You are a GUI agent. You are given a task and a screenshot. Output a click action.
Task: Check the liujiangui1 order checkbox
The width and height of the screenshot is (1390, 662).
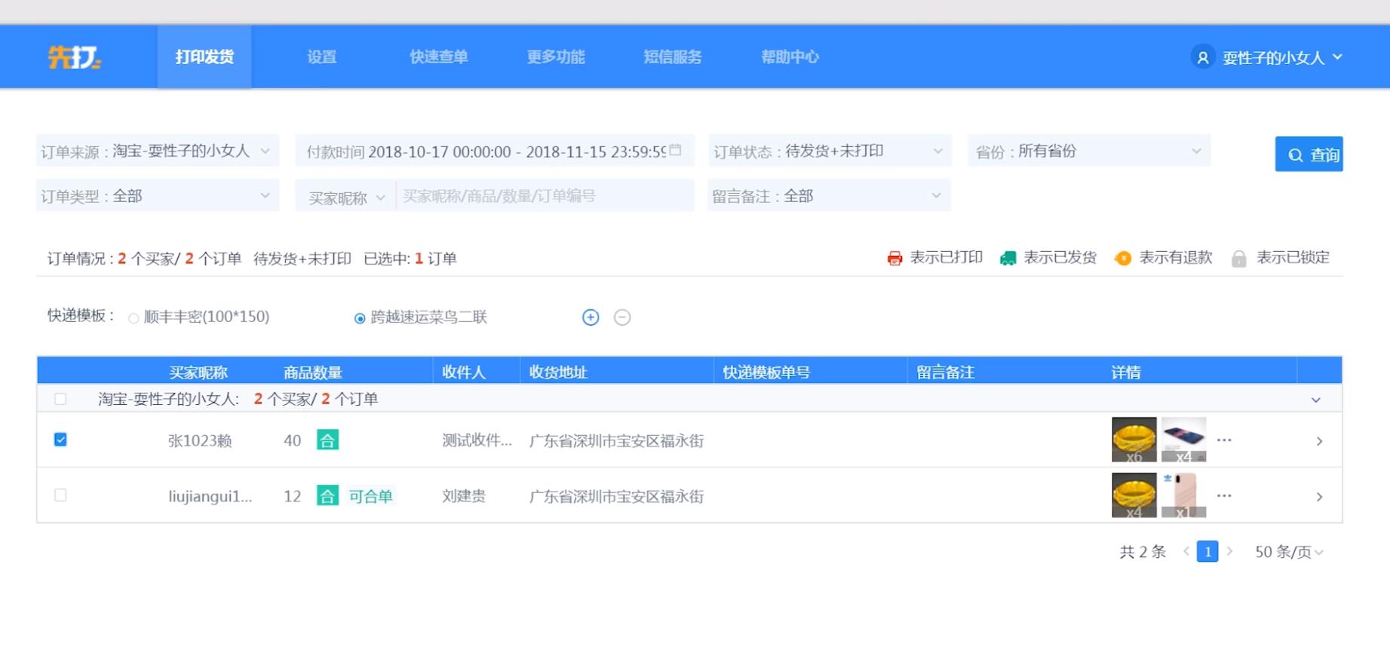60,495
